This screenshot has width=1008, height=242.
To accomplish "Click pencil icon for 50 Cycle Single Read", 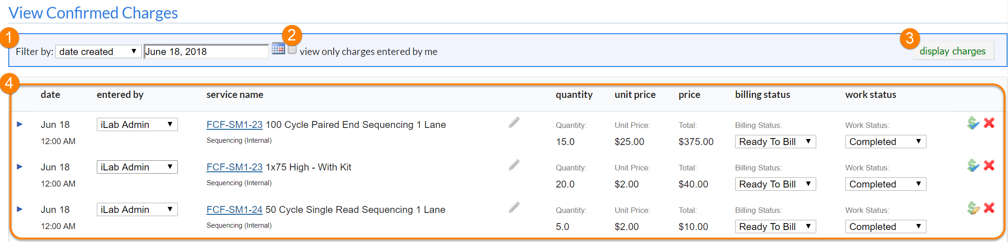I will 514,207.
